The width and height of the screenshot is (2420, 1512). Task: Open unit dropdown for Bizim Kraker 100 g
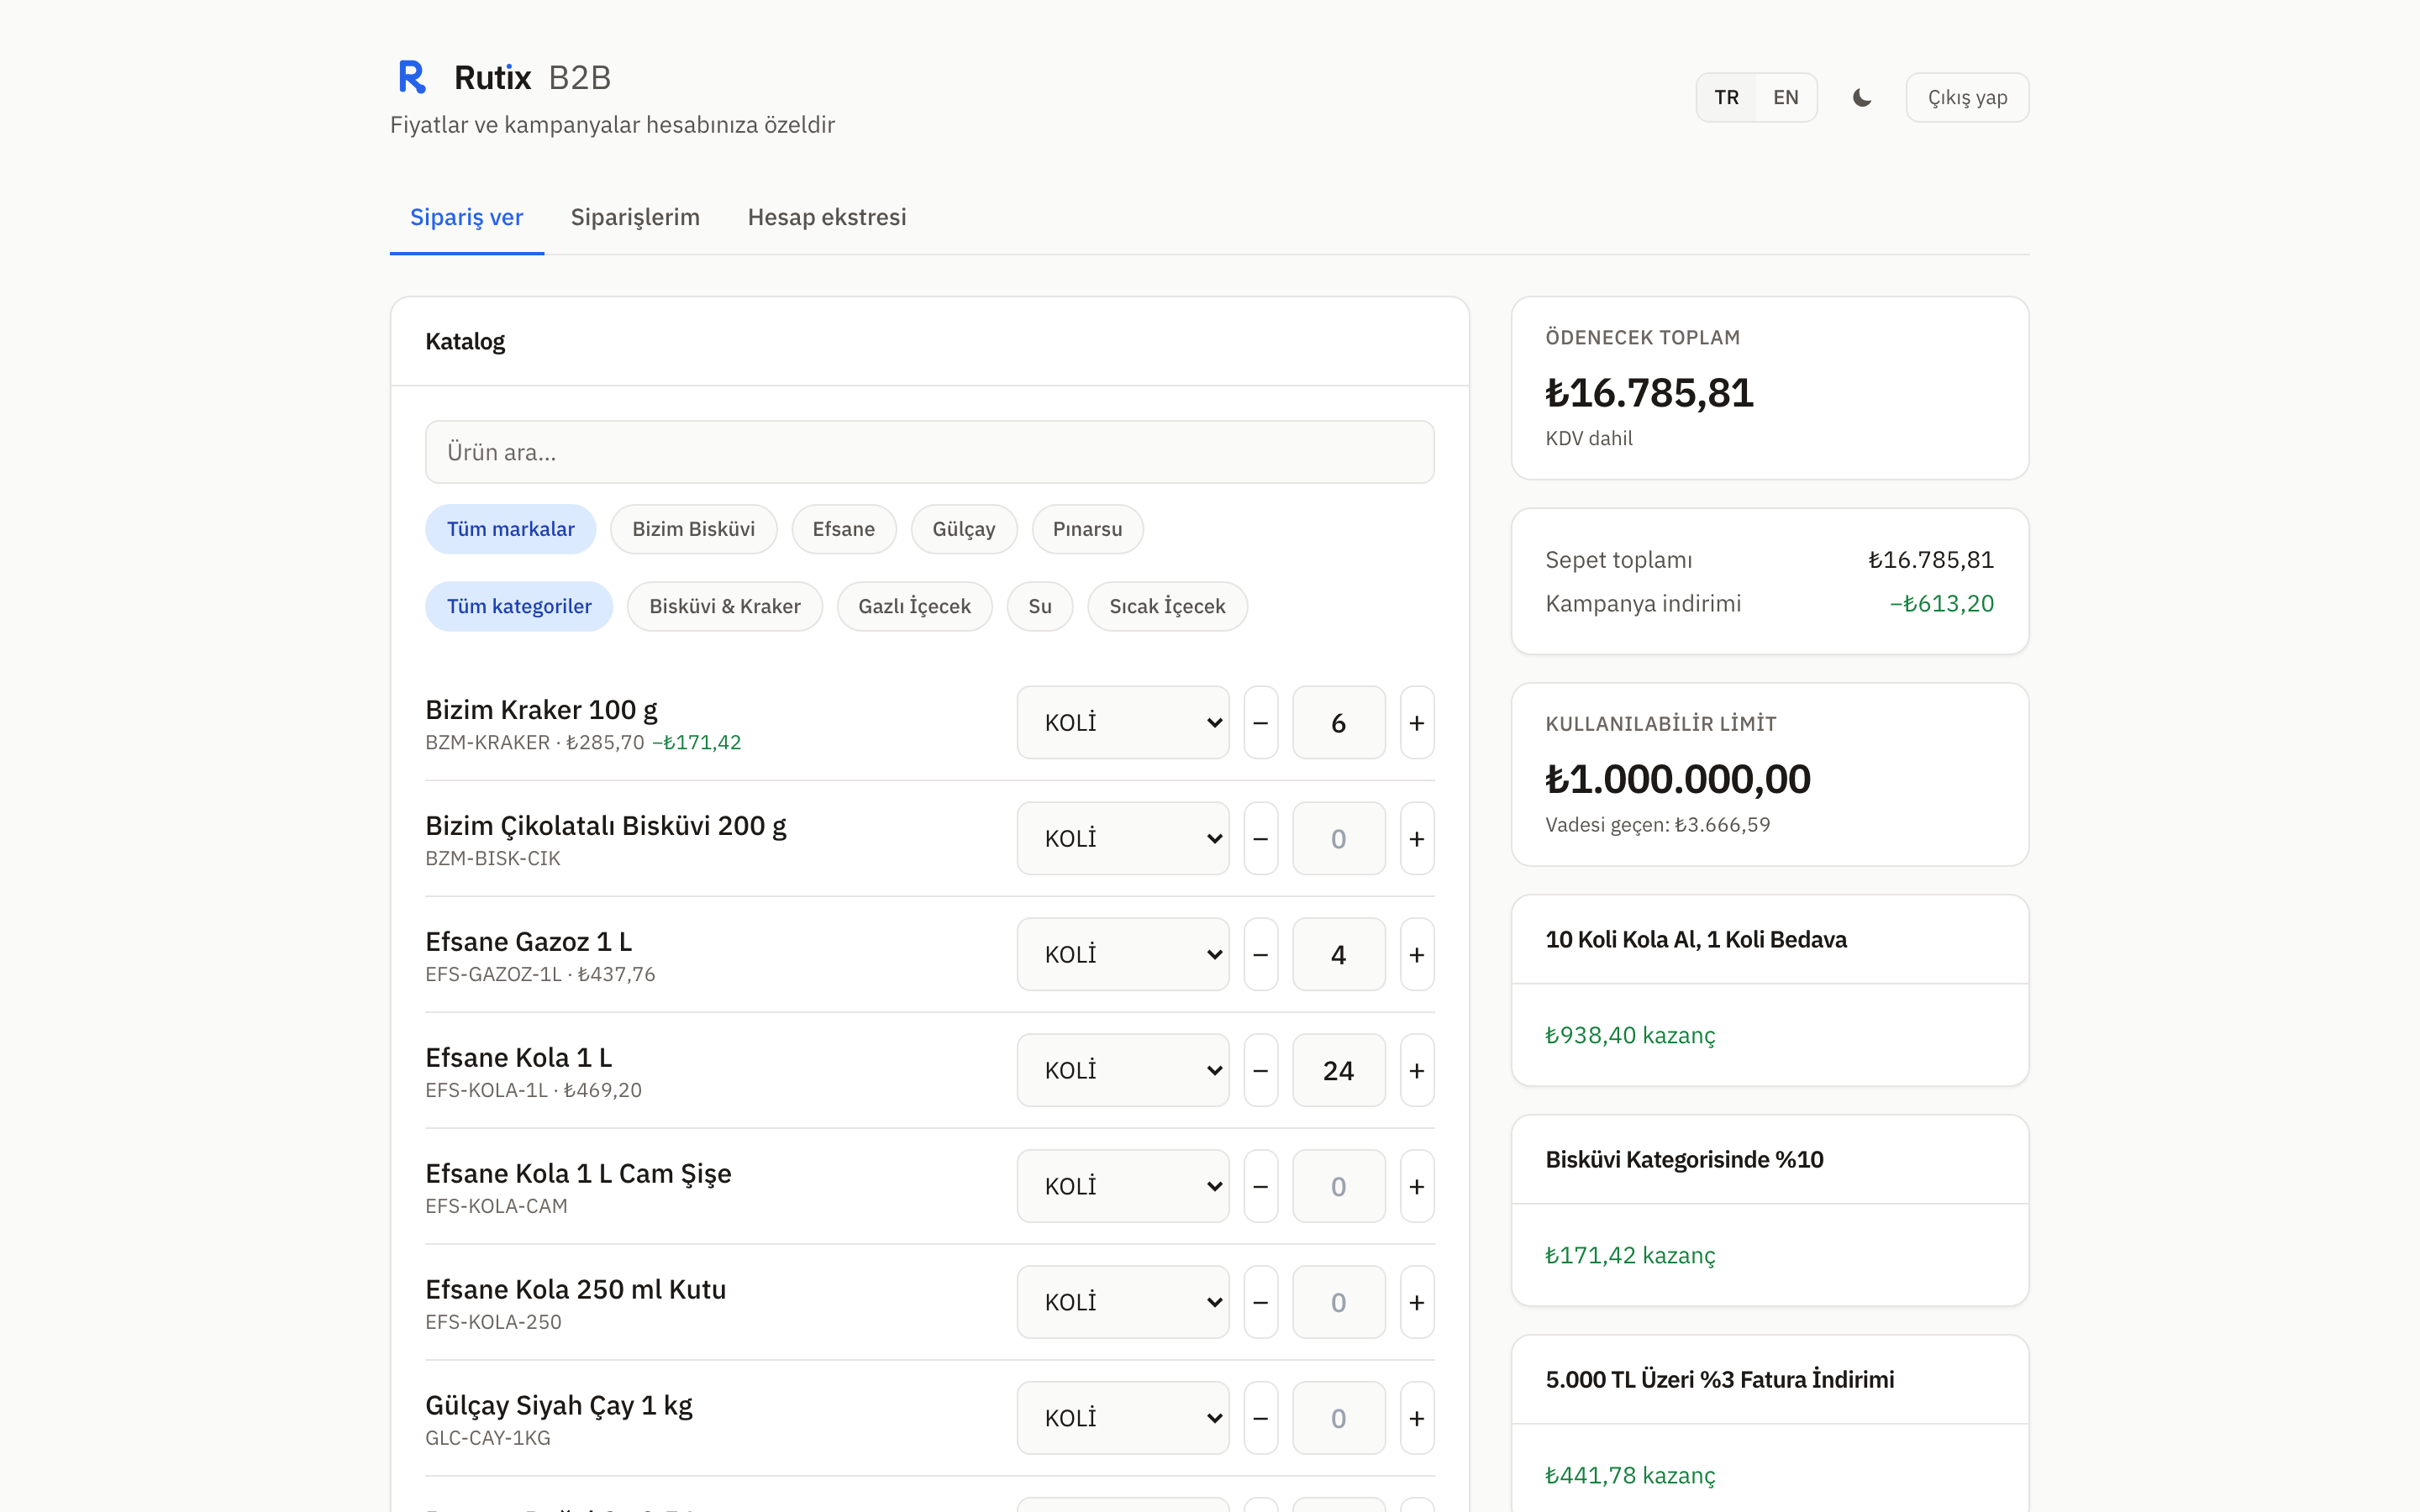click(x=1122, y=722)
